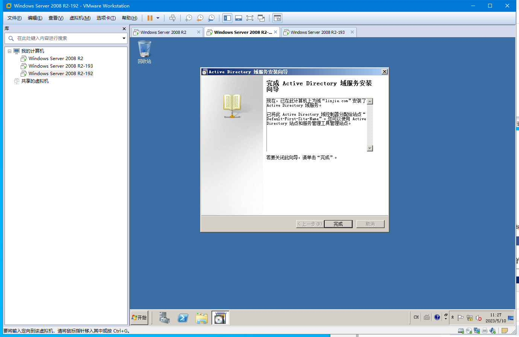
Task: Select Windows Server 2008 R2 in library
Action: [x=56, y=59]
